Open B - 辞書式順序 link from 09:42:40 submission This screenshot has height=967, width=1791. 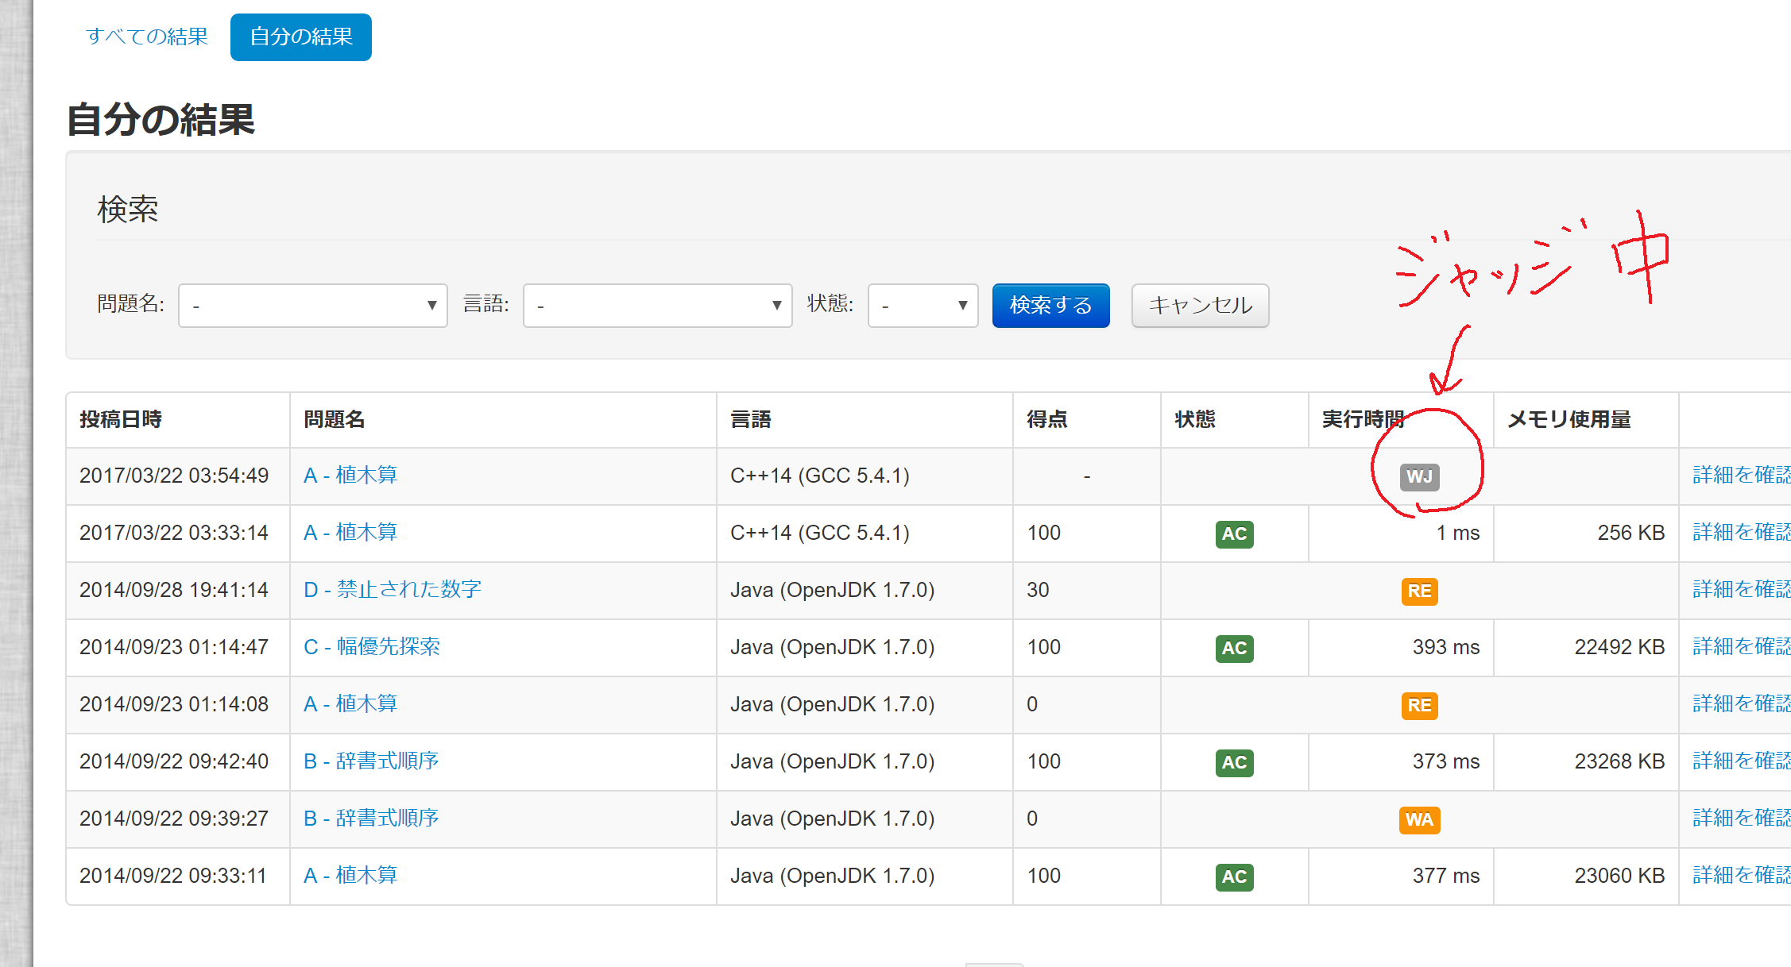[x=371, y=761]
